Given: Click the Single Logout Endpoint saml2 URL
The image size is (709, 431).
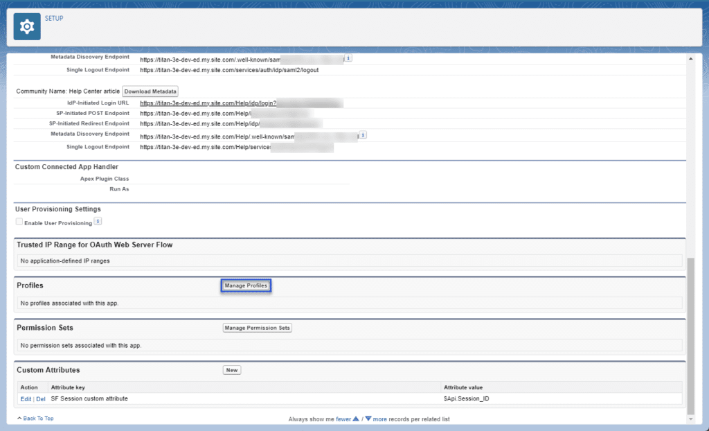Looking at the screenshot, I should pos(229,70).
